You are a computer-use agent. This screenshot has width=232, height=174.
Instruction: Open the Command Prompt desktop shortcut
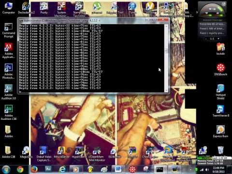pyautogui.click(x=9, y=30)
